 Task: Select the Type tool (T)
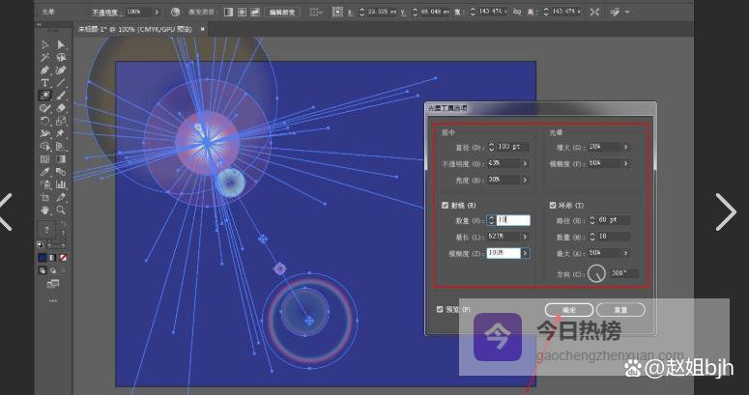coord(44,83)
